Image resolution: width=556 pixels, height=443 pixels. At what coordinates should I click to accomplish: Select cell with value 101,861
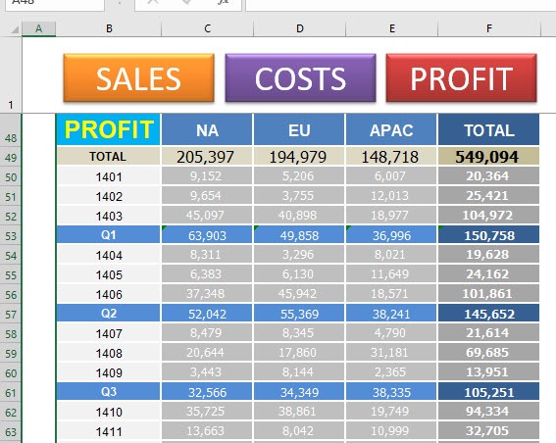coord(488,294)
